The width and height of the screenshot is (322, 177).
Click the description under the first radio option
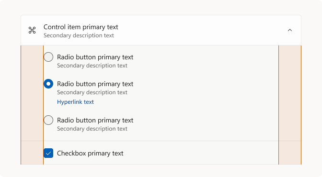(92, 66)
